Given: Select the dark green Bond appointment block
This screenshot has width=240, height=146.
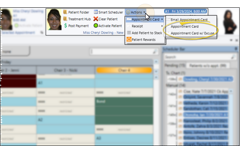Looking at the screenshot, I should point(124,111).
